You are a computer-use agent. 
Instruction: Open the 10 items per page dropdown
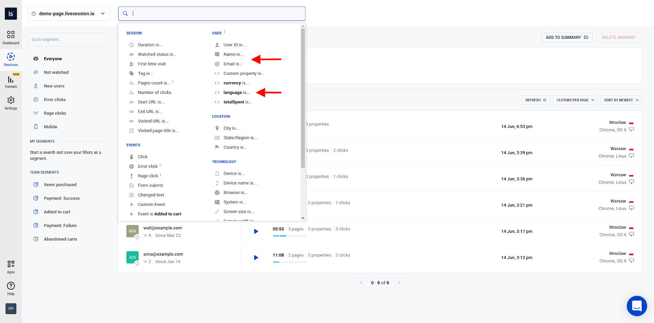pyautogui.click(x=575, y=100)
